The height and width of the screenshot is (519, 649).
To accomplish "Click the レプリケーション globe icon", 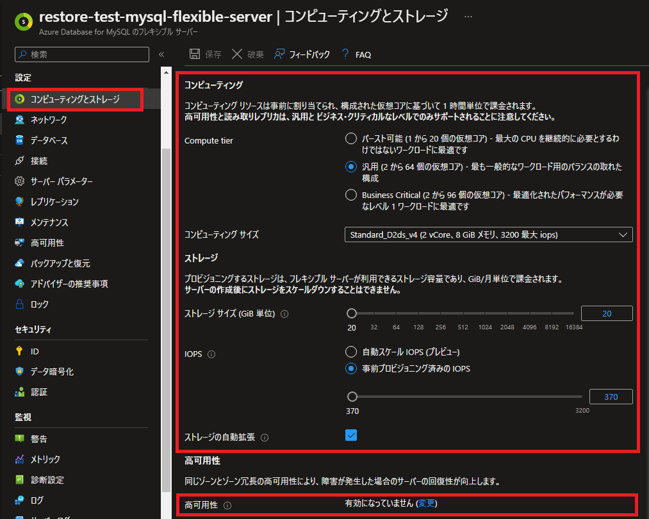I will point(19,202).
